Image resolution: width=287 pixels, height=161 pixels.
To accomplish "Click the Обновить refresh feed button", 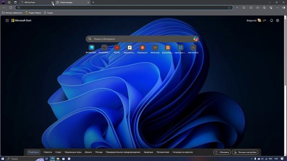I will coord(222,152).
